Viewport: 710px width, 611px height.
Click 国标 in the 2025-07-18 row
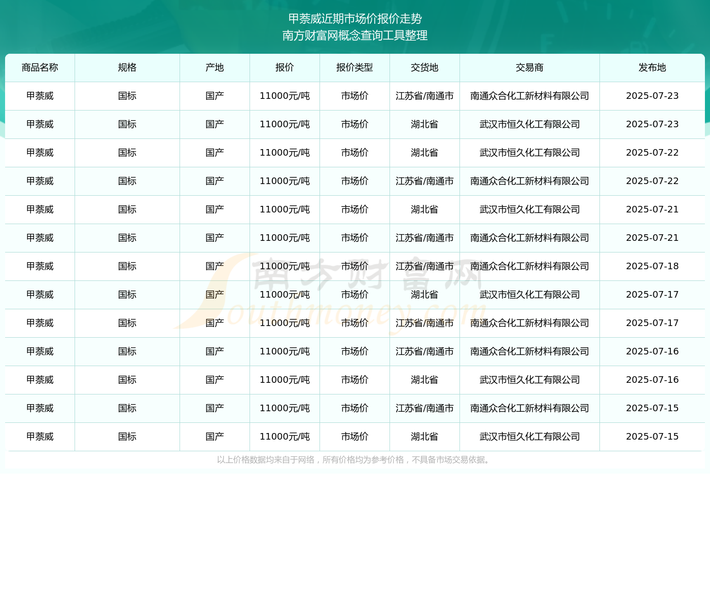pyautogui.click(x=127, y=266)
